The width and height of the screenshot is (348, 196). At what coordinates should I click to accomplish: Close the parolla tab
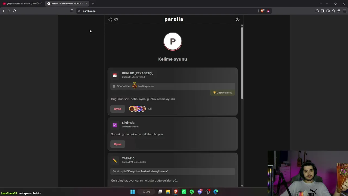86,4
